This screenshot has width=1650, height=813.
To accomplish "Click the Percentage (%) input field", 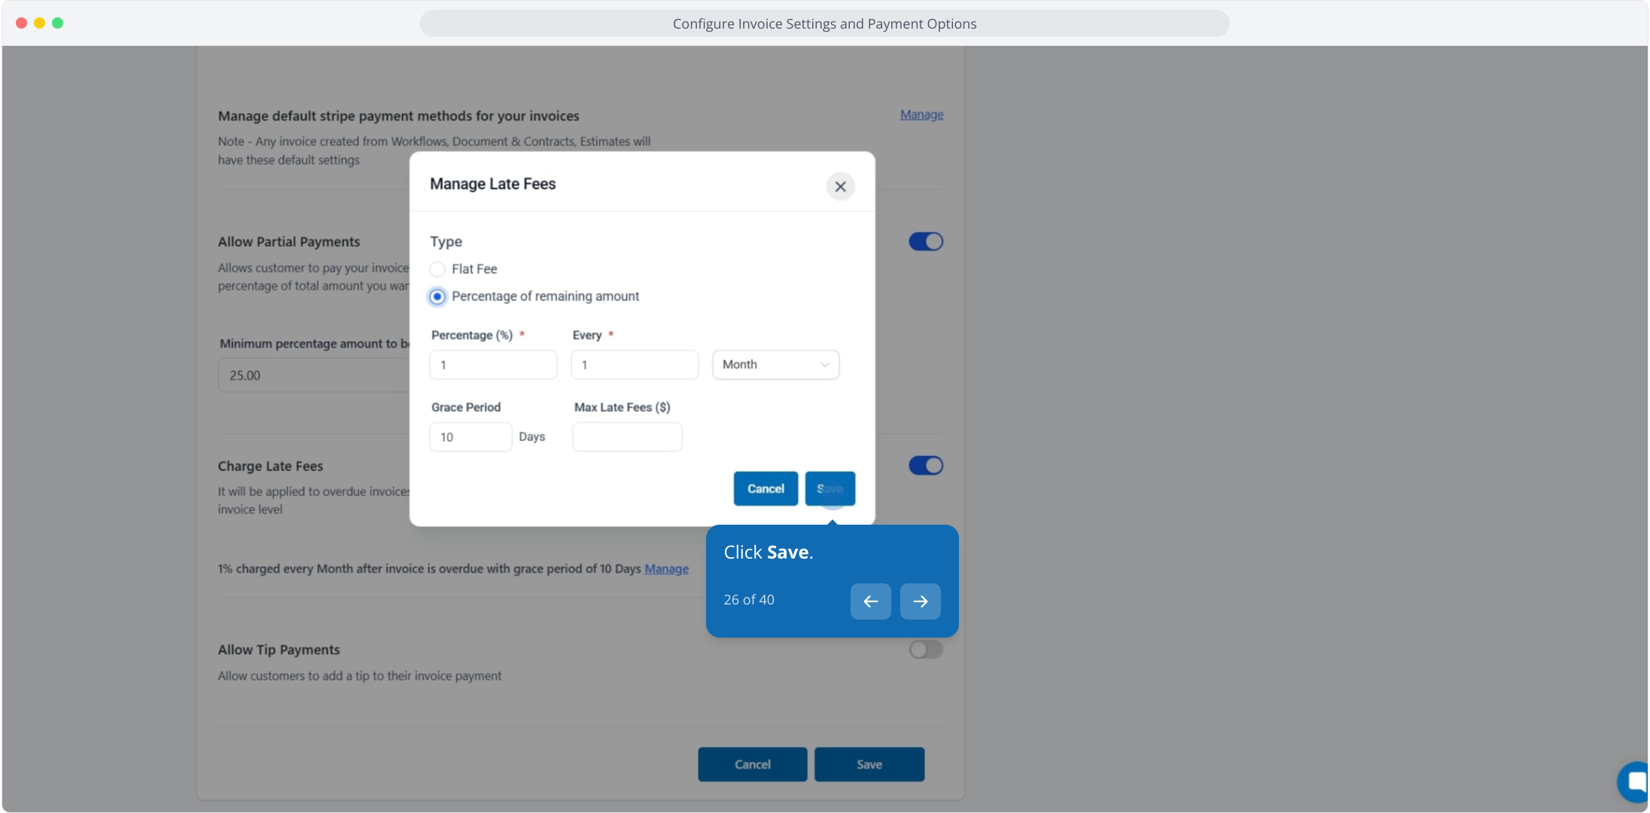I will click(x=493, y=365).
